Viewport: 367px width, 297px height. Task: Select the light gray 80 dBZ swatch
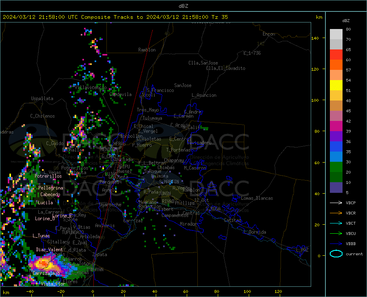pyautogui.click(x=336, y=34)
